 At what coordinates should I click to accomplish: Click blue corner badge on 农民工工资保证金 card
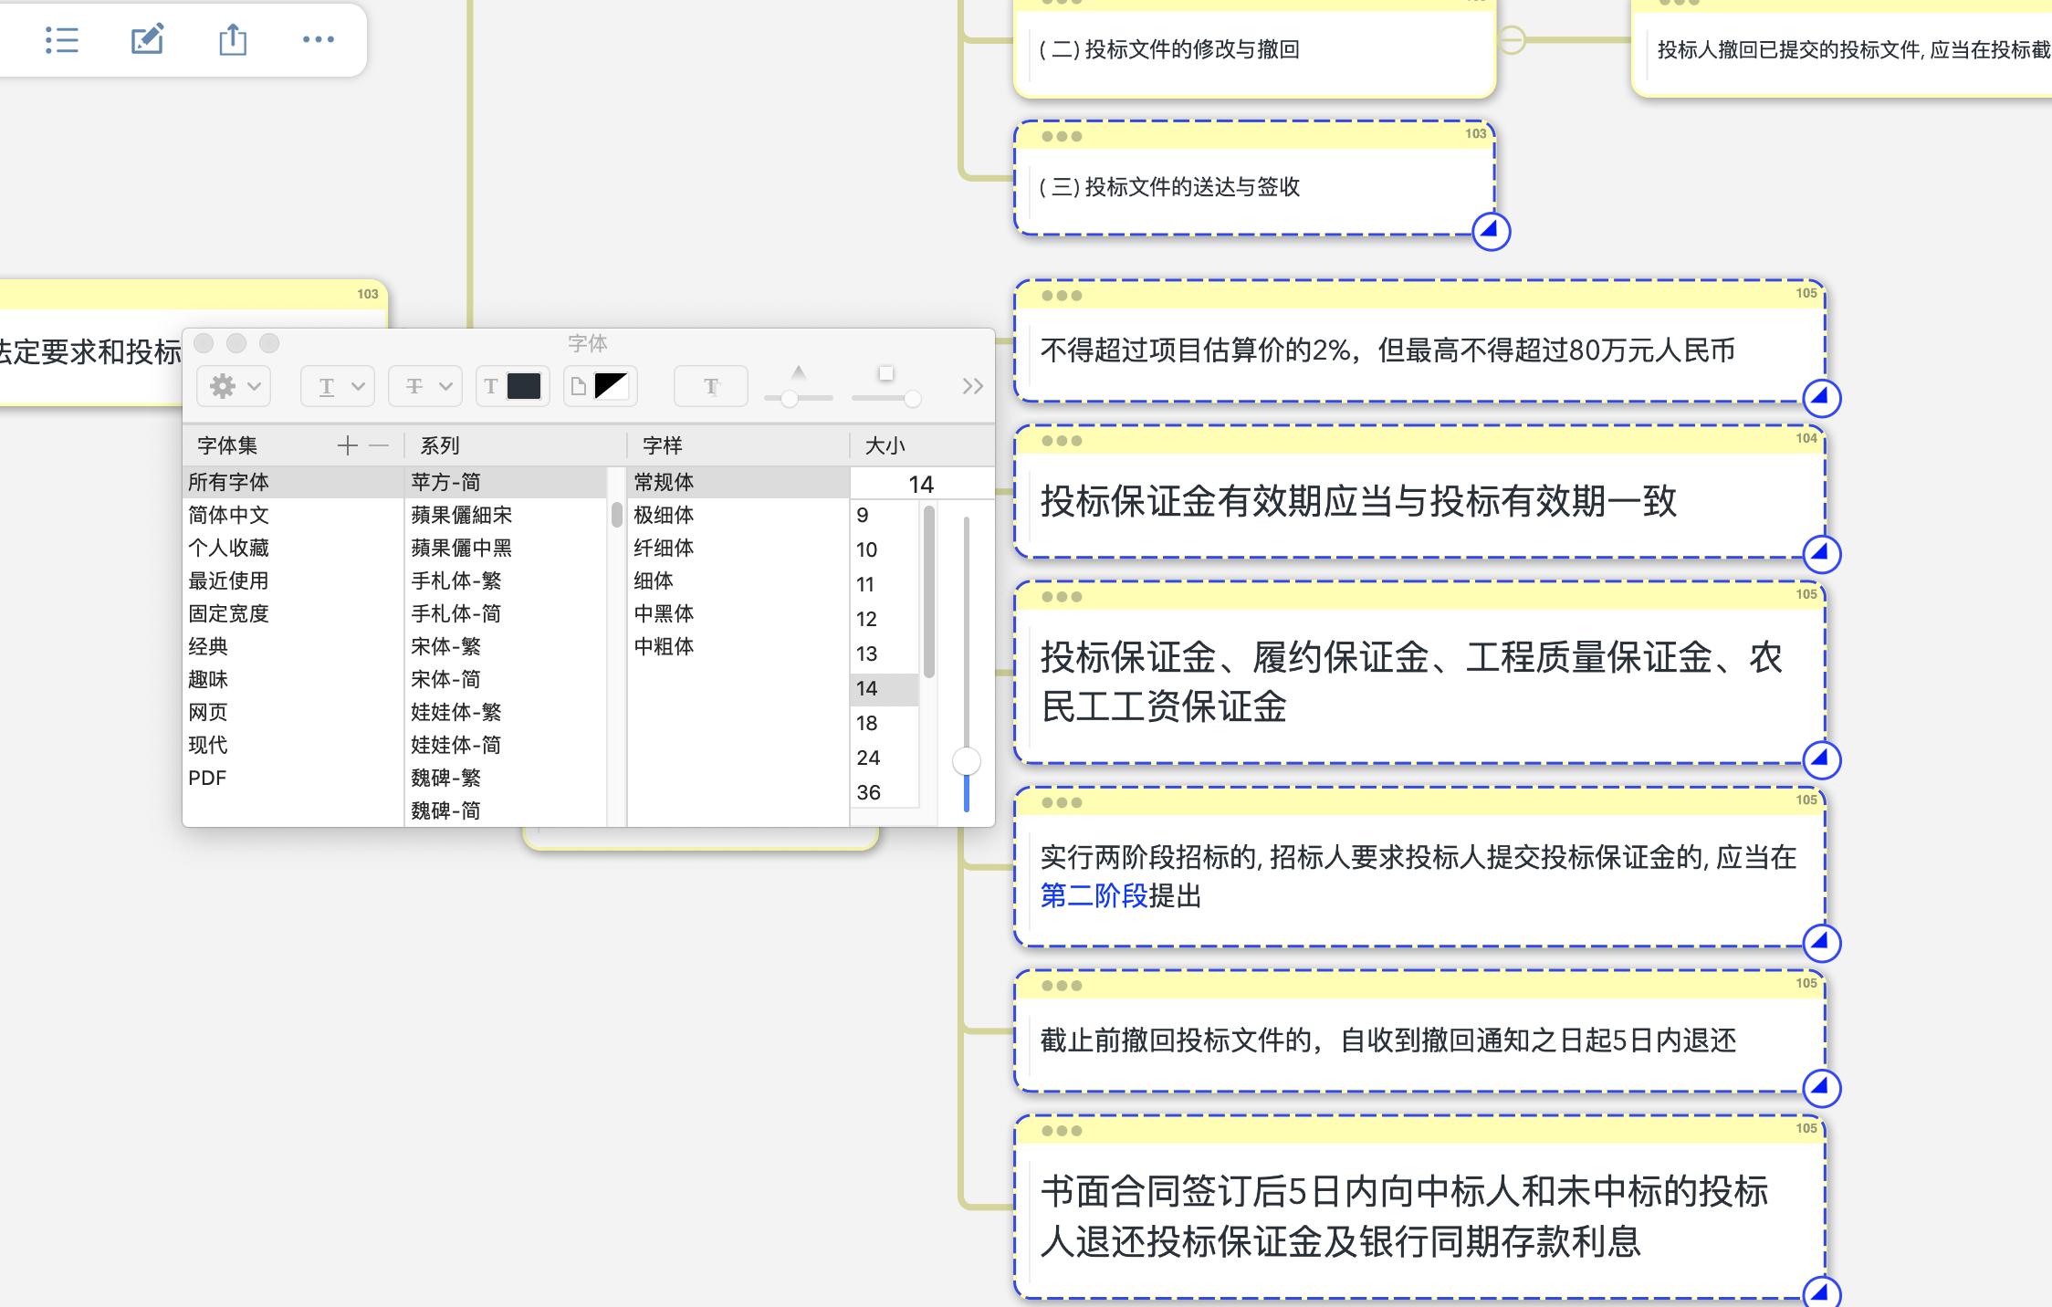click(x=1822, y=758)
